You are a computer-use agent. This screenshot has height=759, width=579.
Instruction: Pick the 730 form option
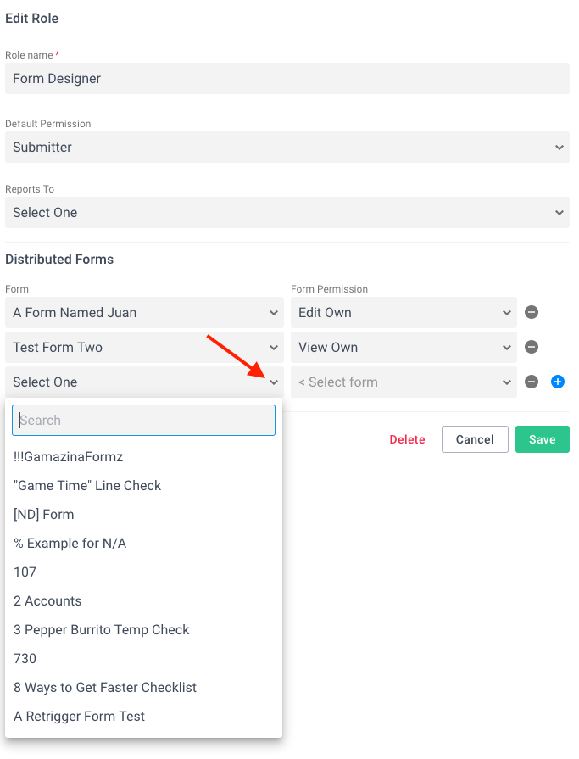click(143, 658)
